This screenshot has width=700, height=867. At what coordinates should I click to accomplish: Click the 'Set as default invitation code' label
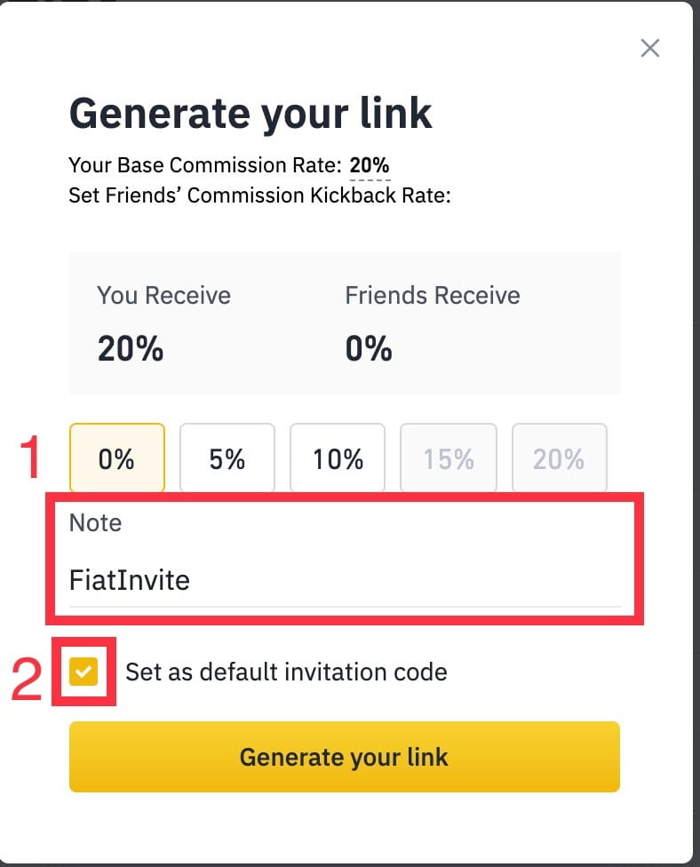[286, 672]
